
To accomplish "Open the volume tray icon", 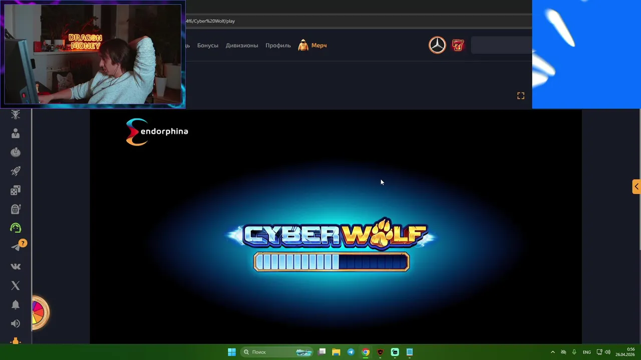I will click(607, 352).
